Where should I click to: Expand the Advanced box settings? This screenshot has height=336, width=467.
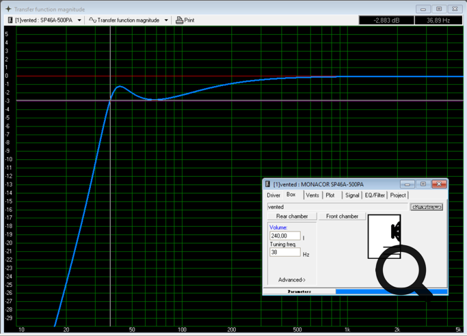pyautogui.click(x=292, y=280)
